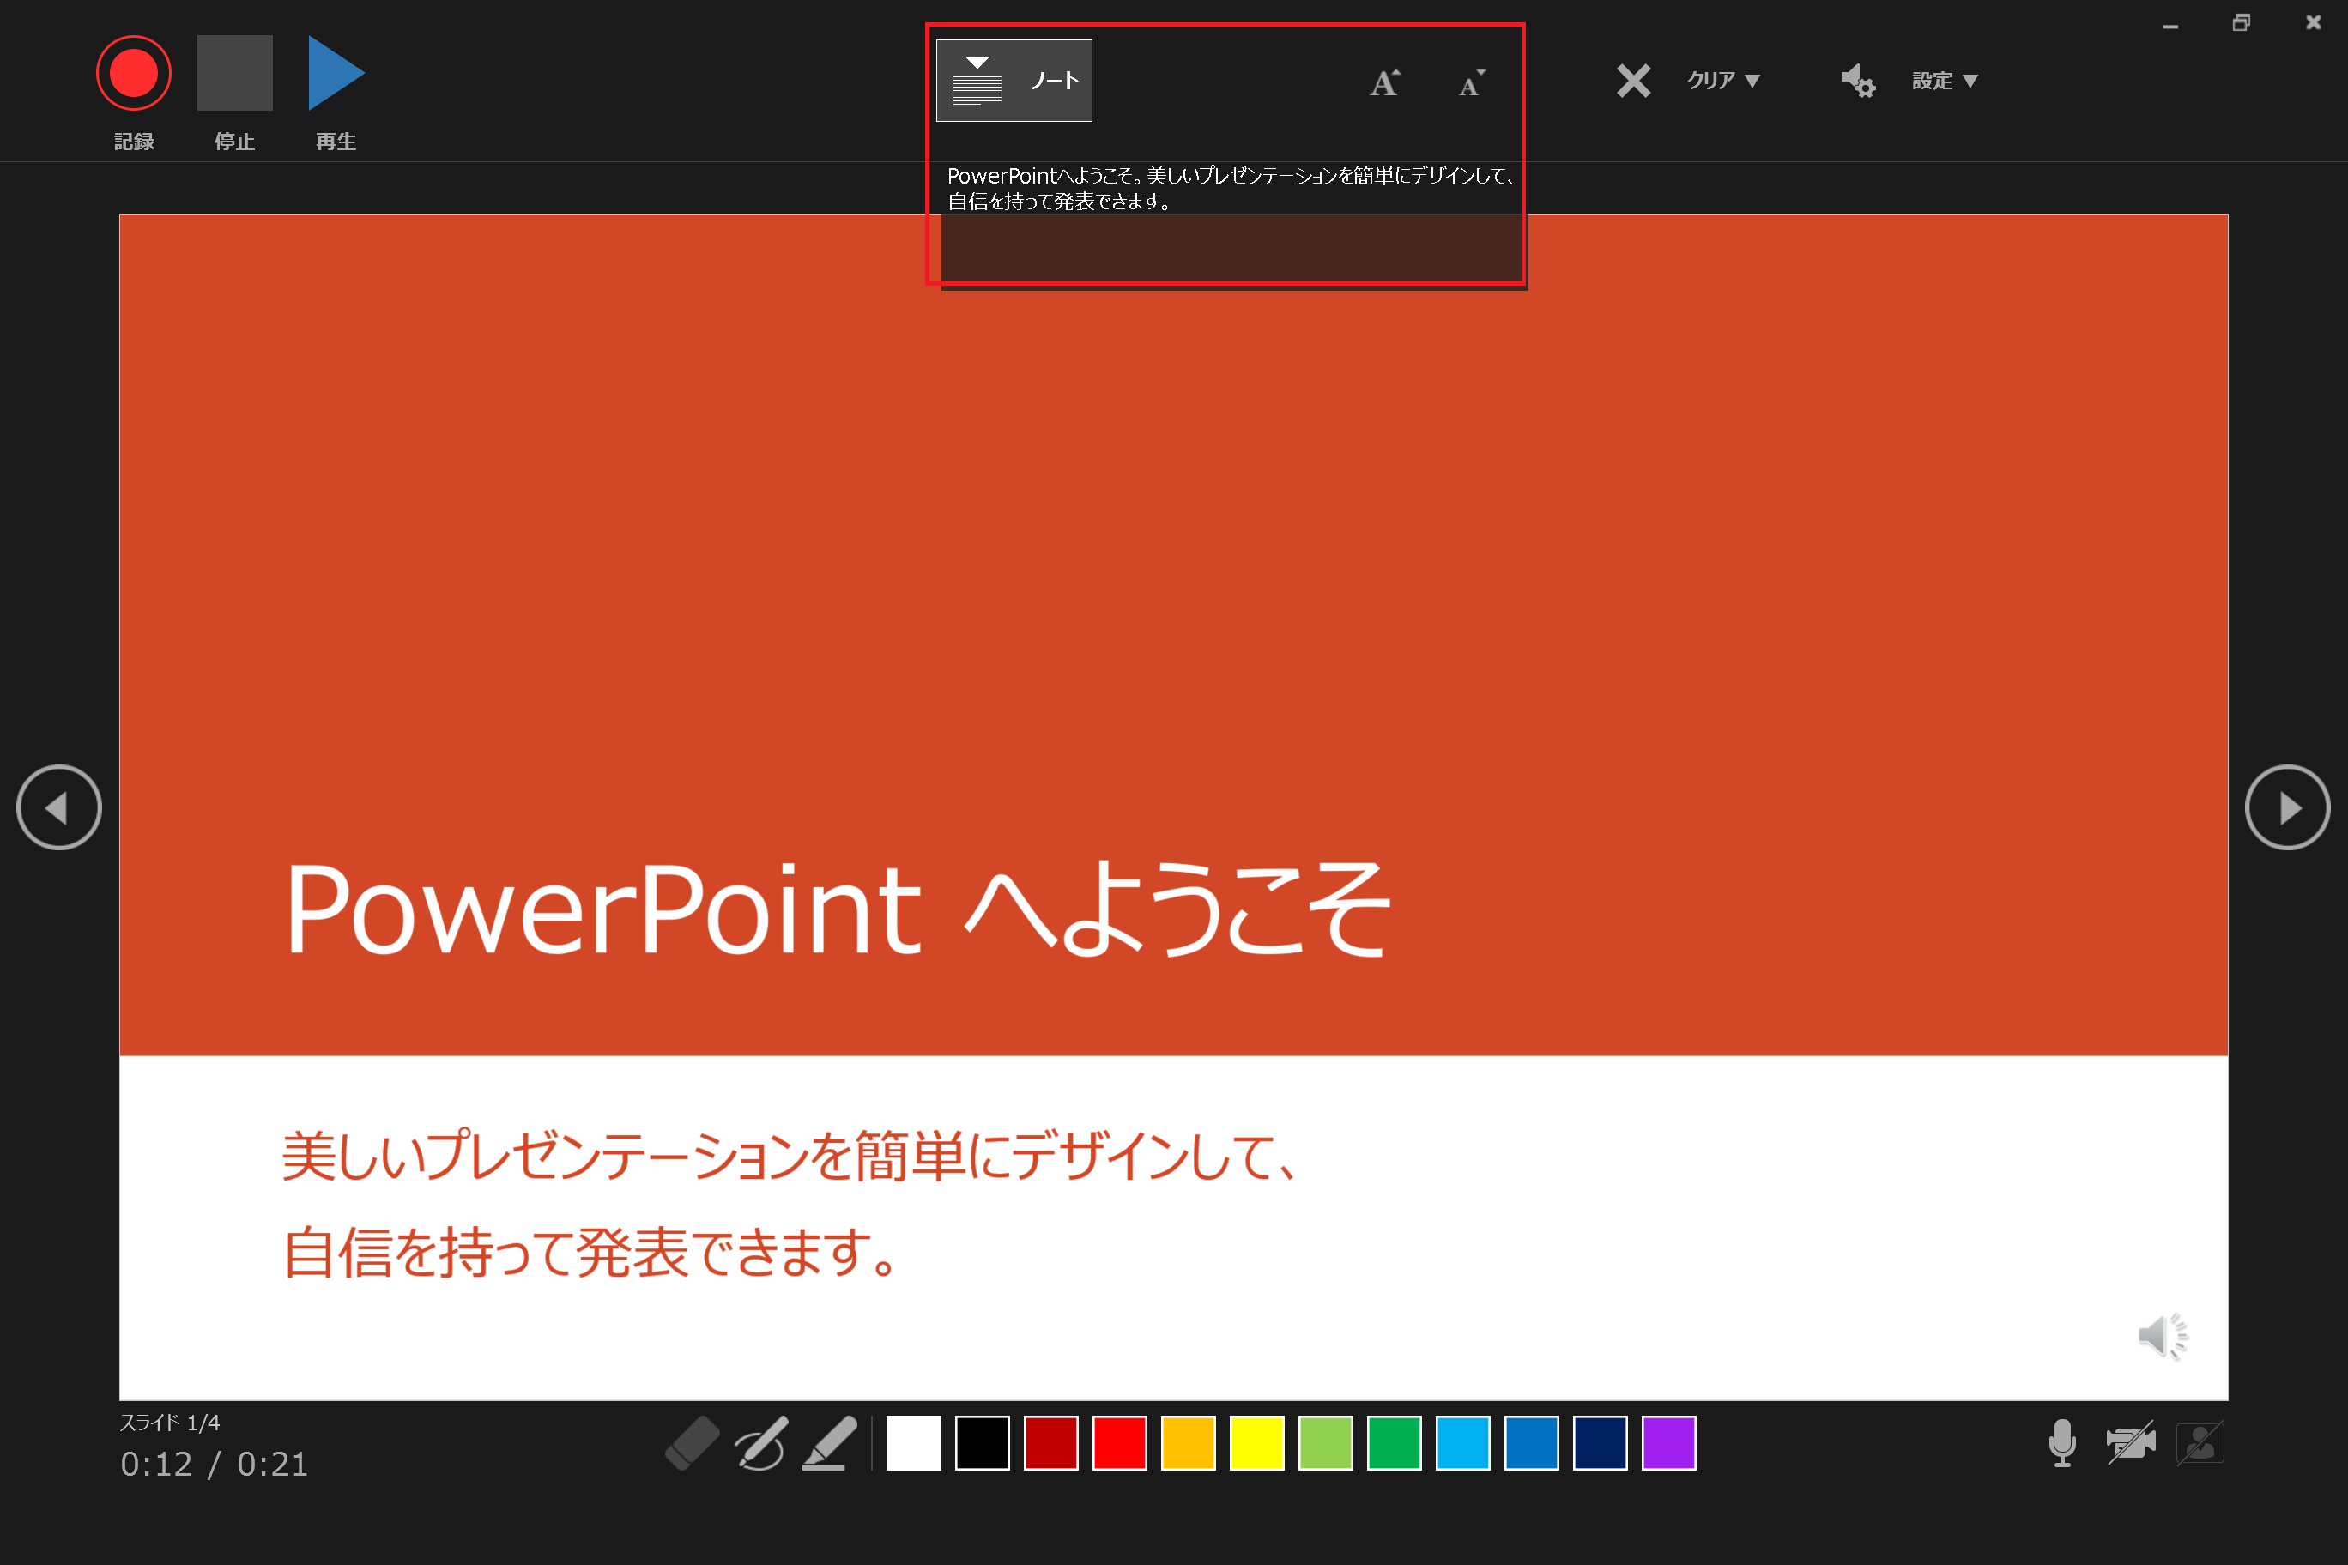Image resolution: width=2348 pixels, height=1565 pixels.
Task: Toggle the ノート notes panel
Action: 1014,81
